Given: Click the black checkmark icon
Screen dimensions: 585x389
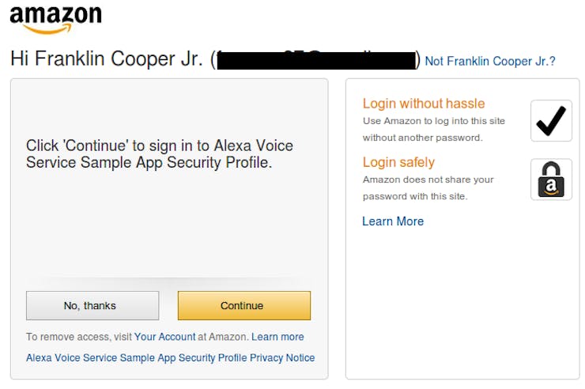Looking at the screenshot, I should tap(551, 120).
